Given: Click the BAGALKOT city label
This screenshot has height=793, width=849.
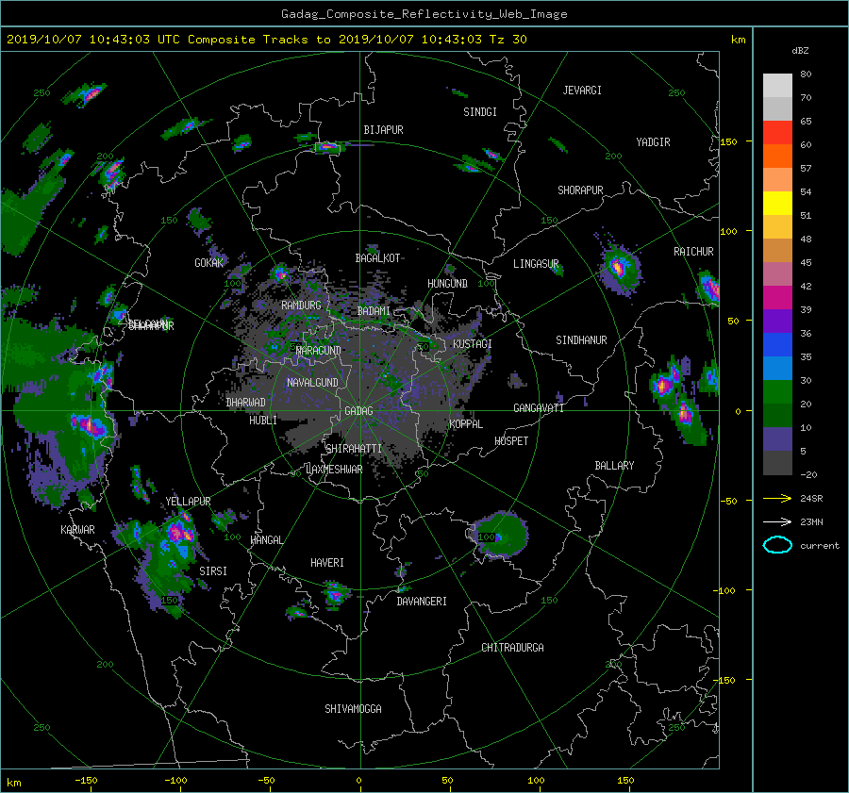Looking at the screenshot, I should tap(377, 258).
